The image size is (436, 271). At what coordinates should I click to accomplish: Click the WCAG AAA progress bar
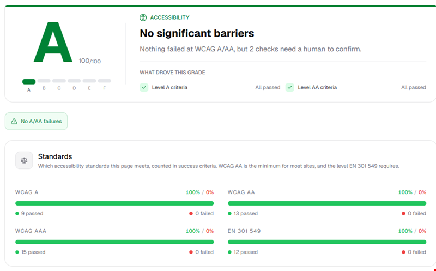(114, 242)
